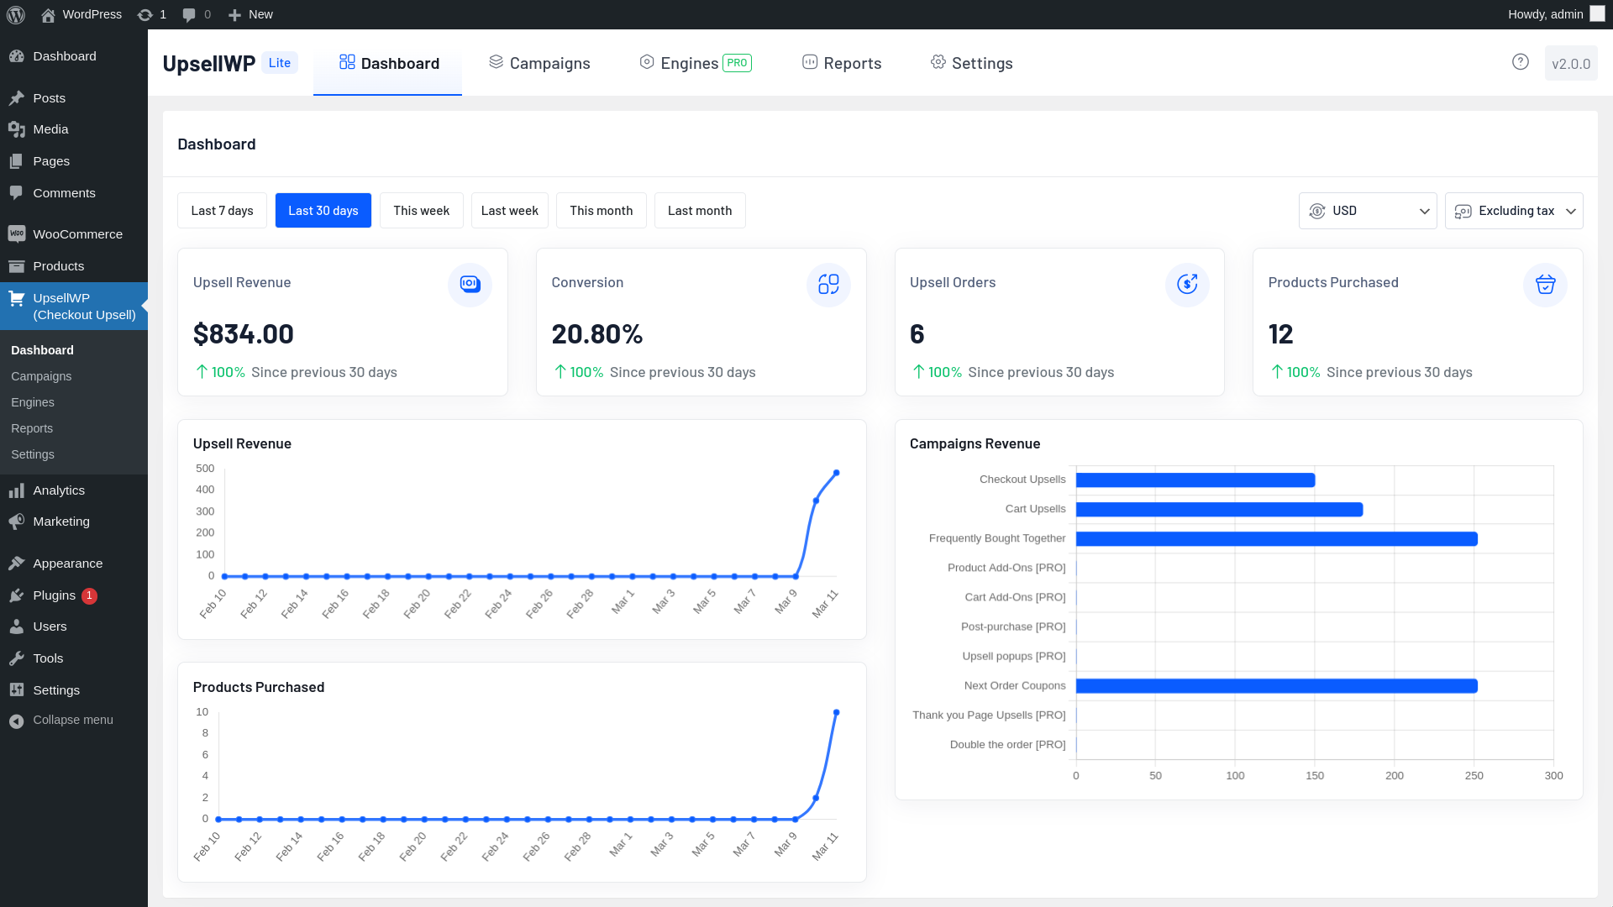Click the Checkout Upsells revenue bar

[1195, 480]
